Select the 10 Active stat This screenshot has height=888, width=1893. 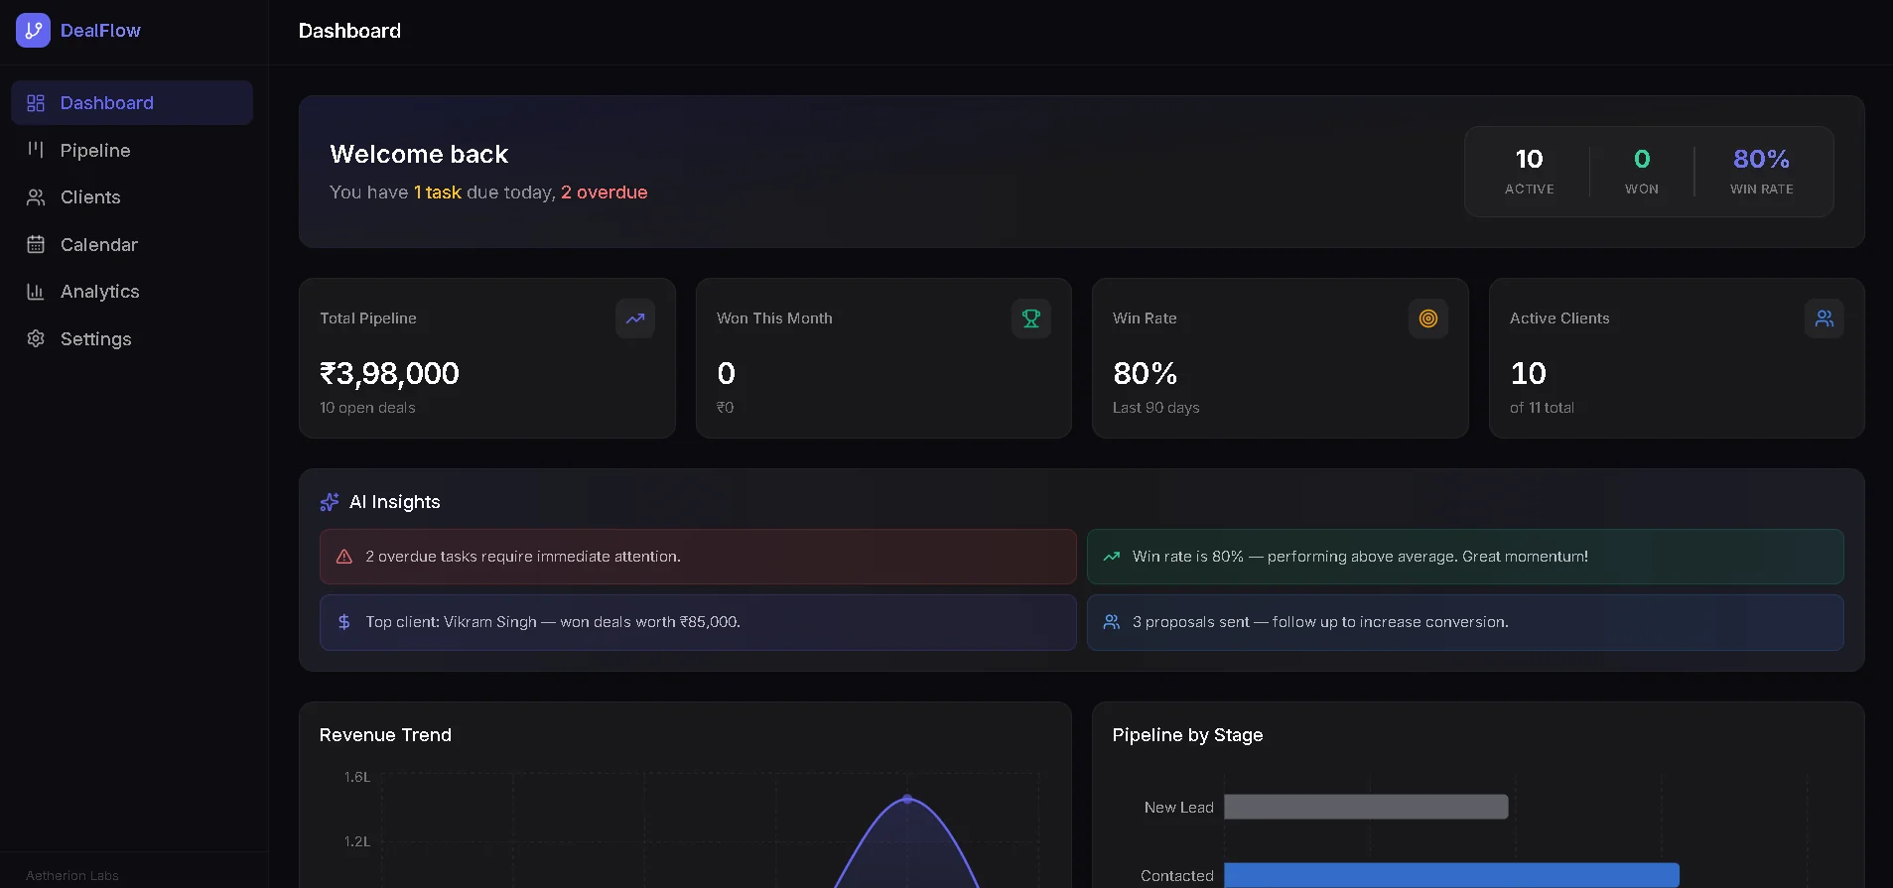(x=1529, y=172)
